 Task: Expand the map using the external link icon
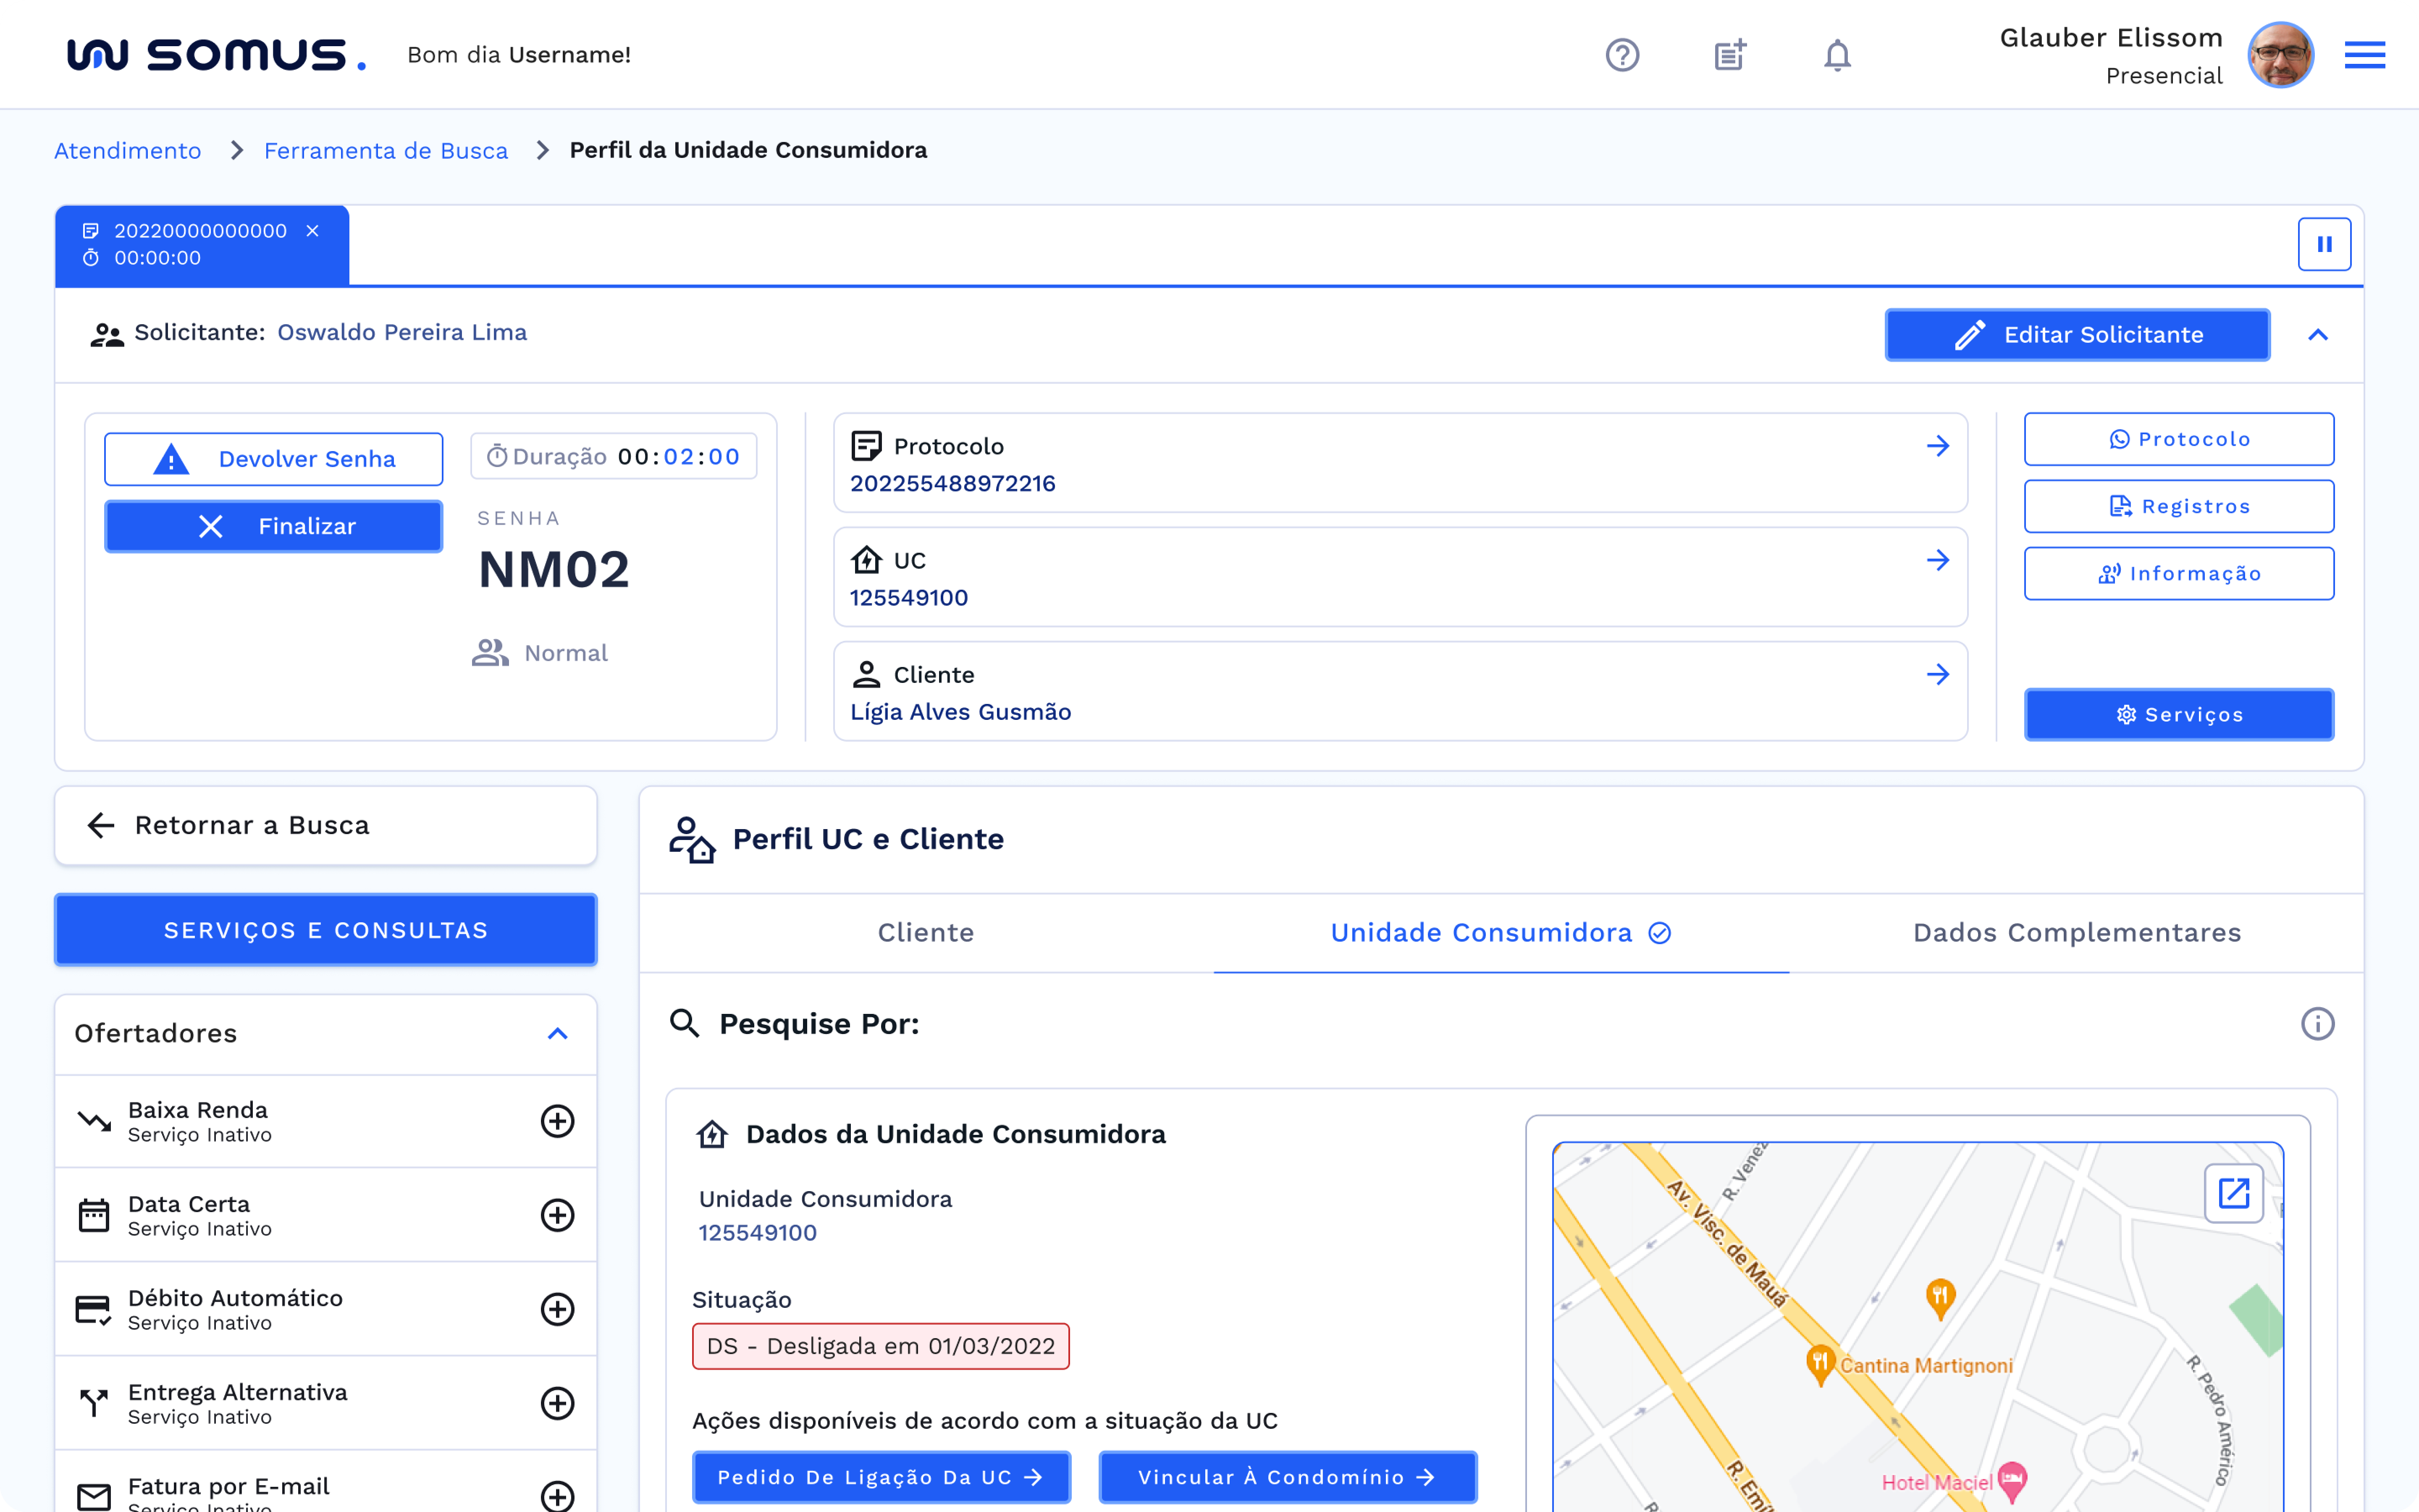2234,1193
